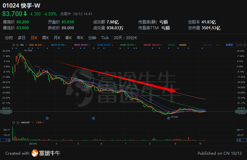Click the 总市值 3501.53亿 value

[x=211, y=28]
